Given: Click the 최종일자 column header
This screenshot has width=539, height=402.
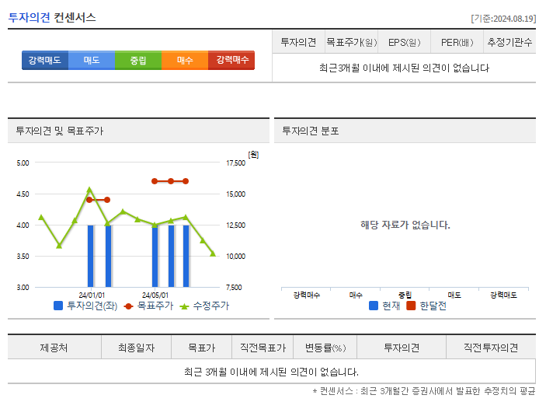Looking at the screenshot, I should pos(137,348).
